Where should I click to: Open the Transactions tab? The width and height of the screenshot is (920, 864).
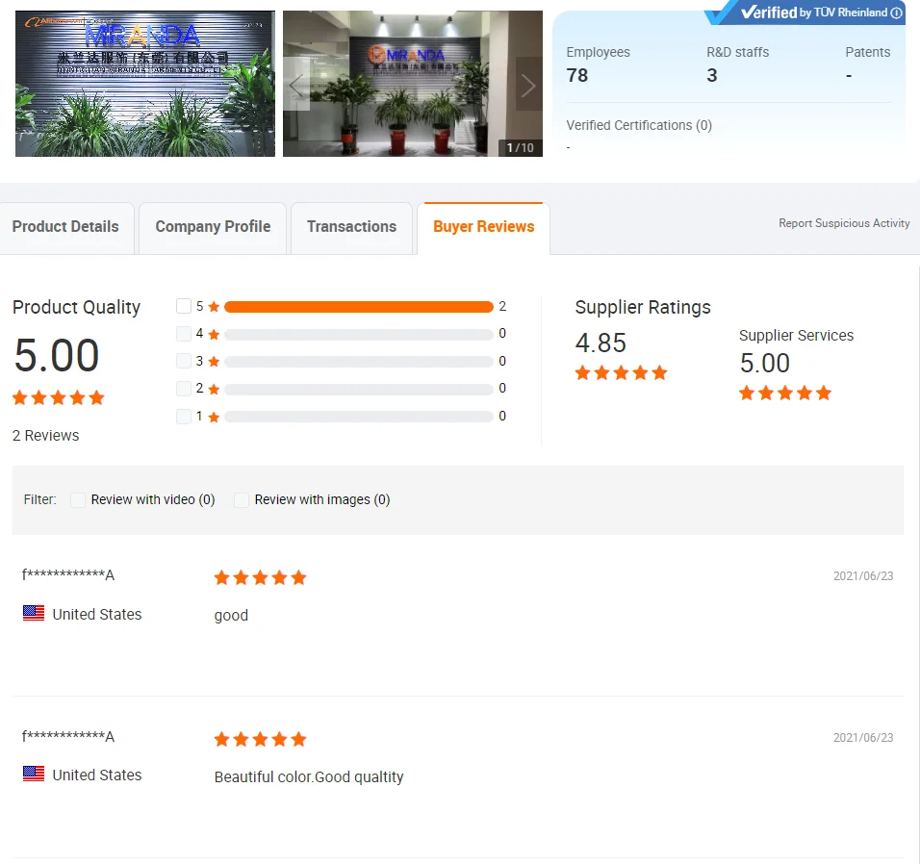tap(351, 228)
